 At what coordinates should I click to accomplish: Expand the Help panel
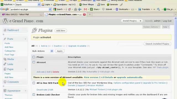pos(166,27)
